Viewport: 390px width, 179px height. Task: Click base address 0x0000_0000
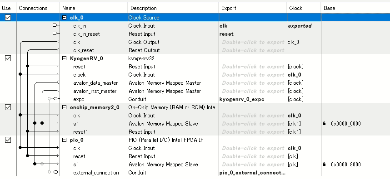(346, 124)
